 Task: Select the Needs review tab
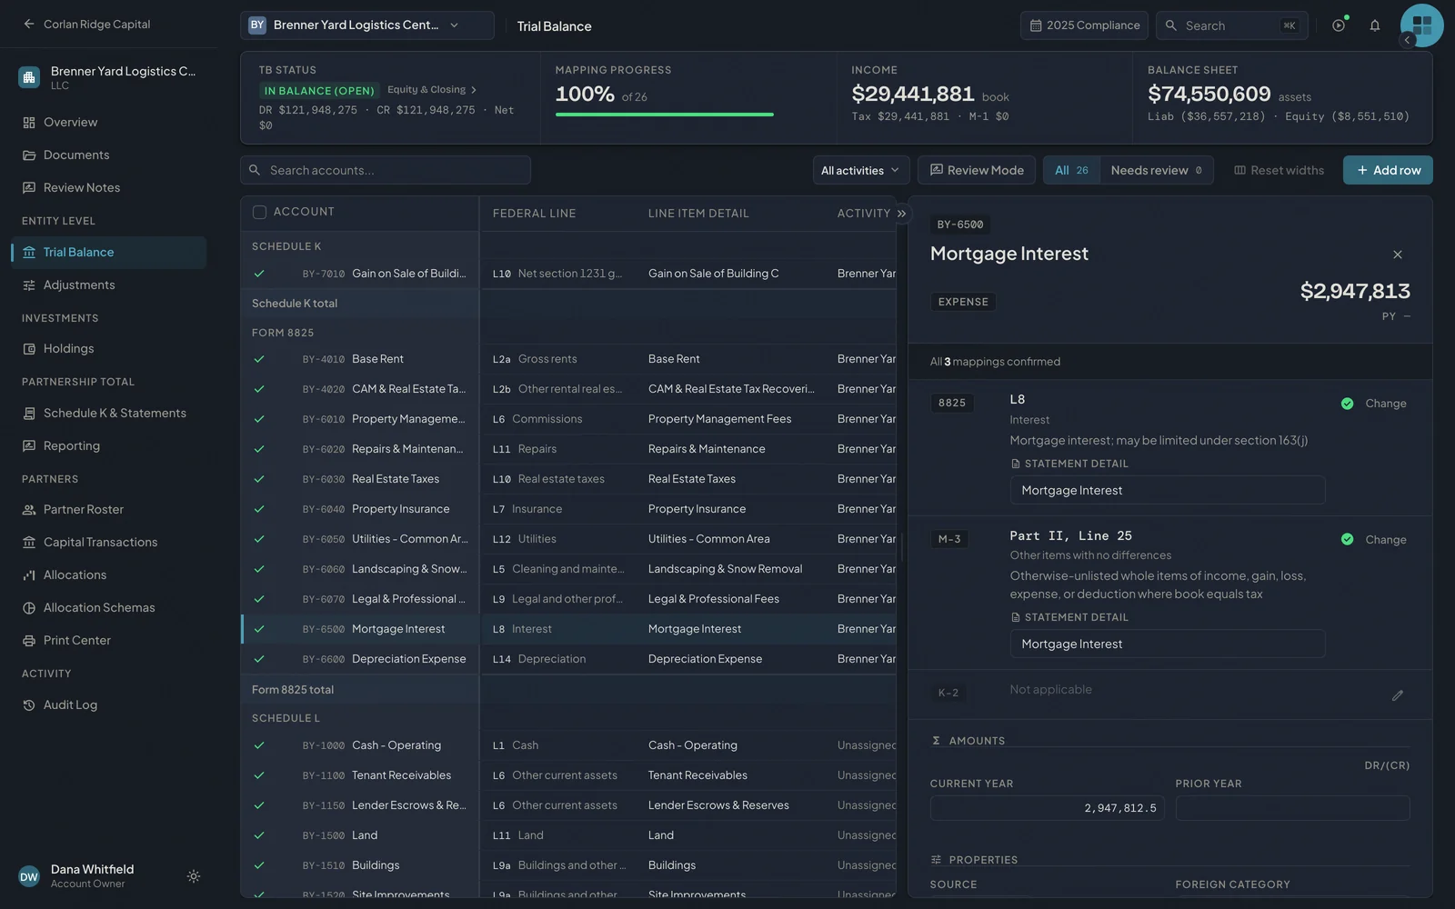tap(1156, 170)
